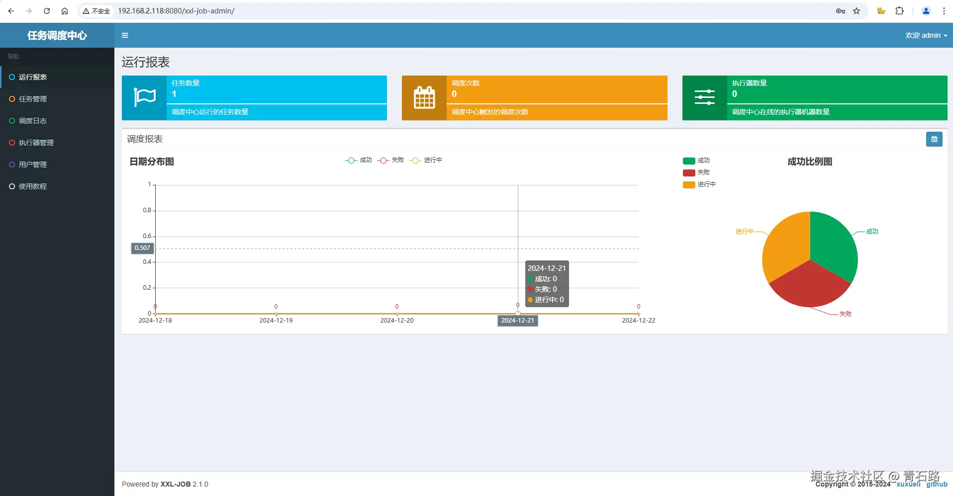Click the flag icon on task count card

pos(144,98)
